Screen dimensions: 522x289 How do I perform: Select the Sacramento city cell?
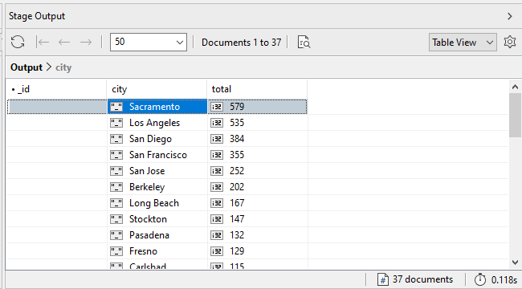157,107
